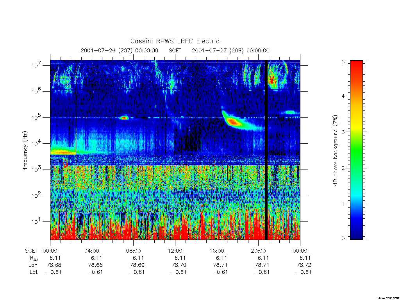The height and width of the screenshot is (300, 400).
Task: Click the Lat '-0.61' value under 08:00
Action: click(137, 272)
